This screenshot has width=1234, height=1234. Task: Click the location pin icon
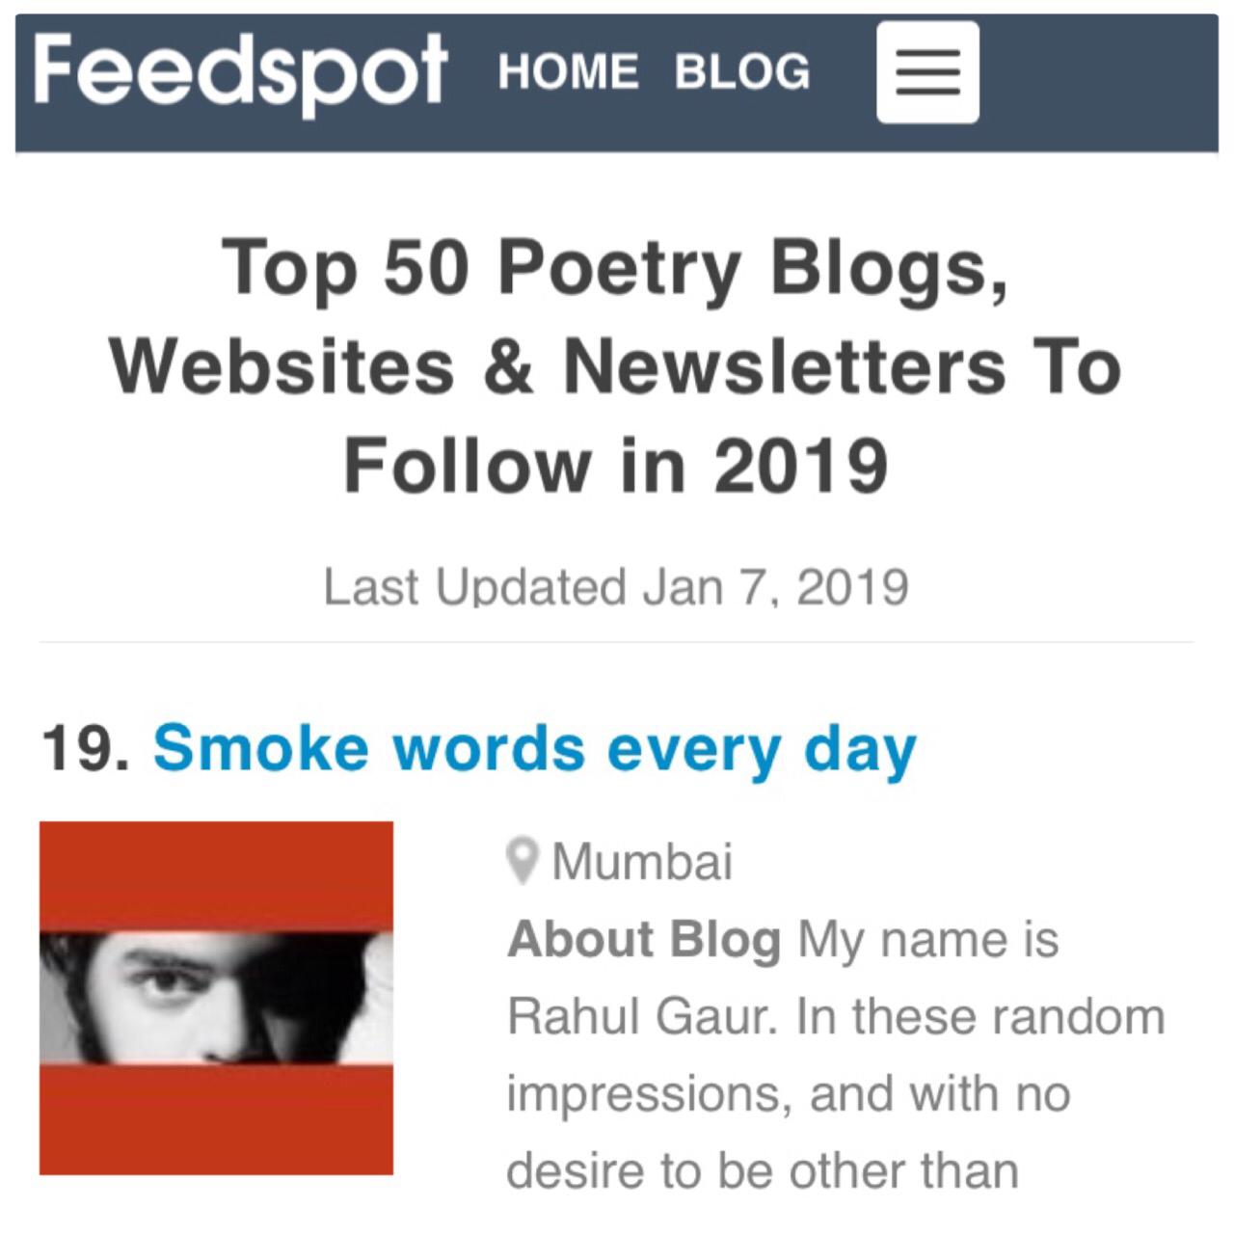(x=523, y=861)
